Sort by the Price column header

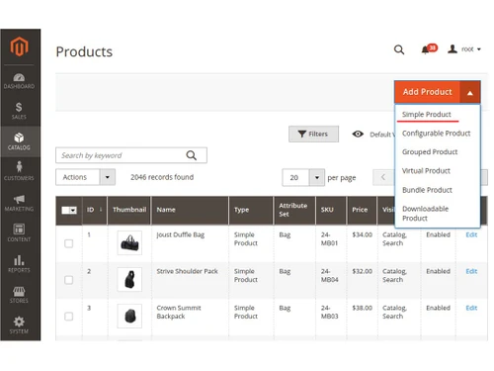[x=362, y=210]
